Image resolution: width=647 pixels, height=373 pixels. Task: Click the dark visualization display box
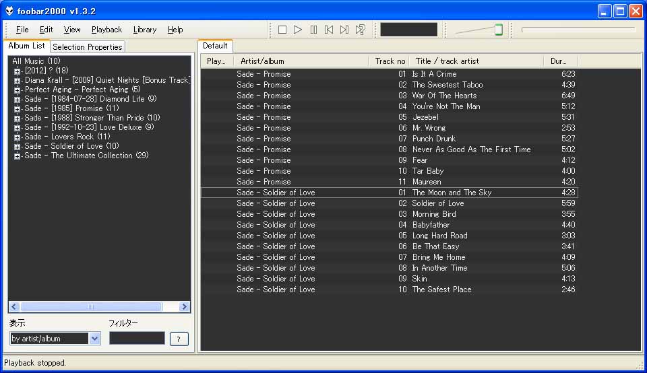(408, 30)
